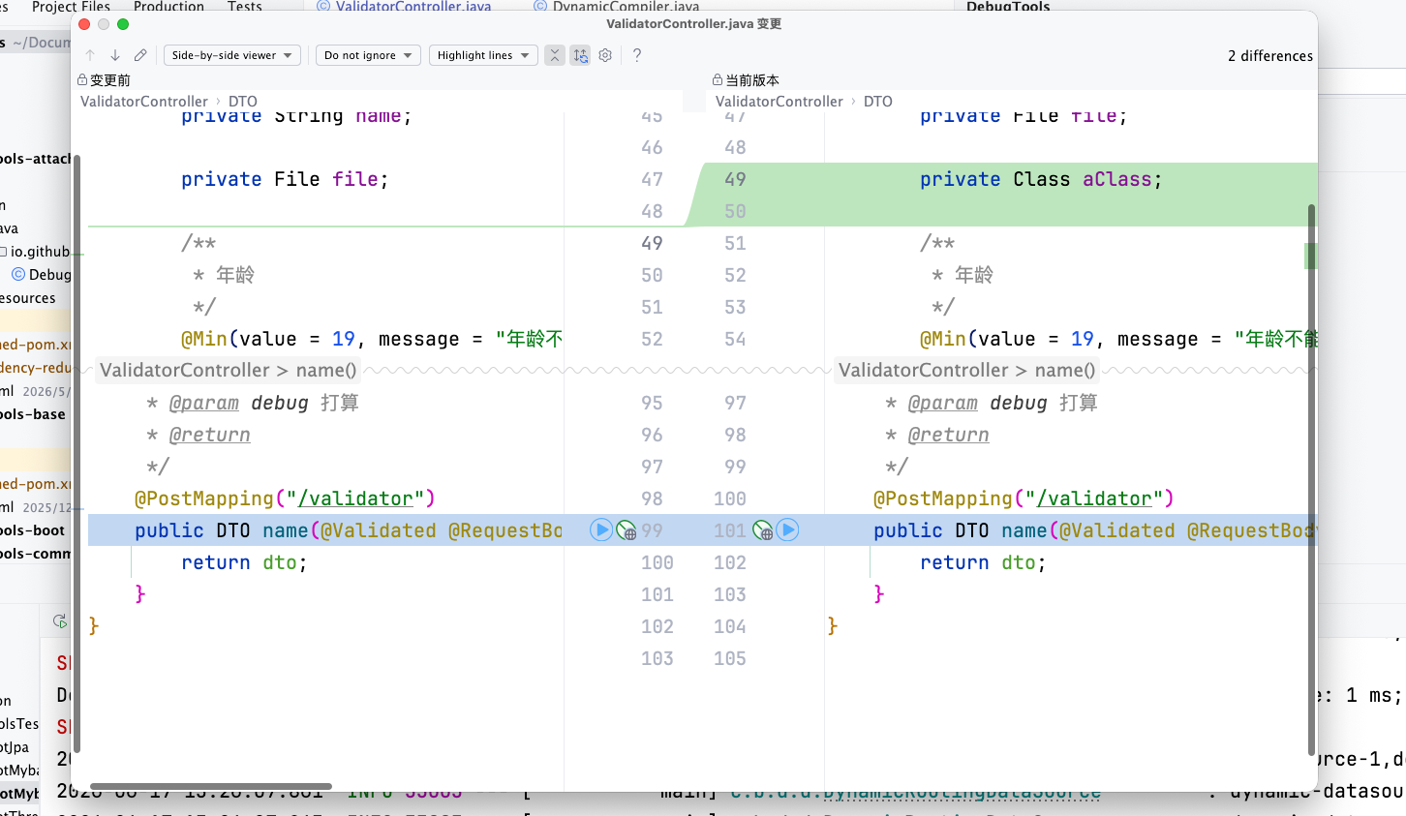
Task: Click rerun icon in background console
Action: [x=60, y=621]
